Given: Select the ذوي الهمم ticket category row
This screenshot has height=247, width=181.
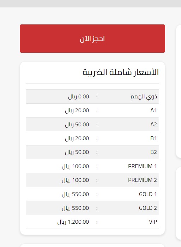Looking at the screenshot, I should pyautogui.click(x=92, y=97).
